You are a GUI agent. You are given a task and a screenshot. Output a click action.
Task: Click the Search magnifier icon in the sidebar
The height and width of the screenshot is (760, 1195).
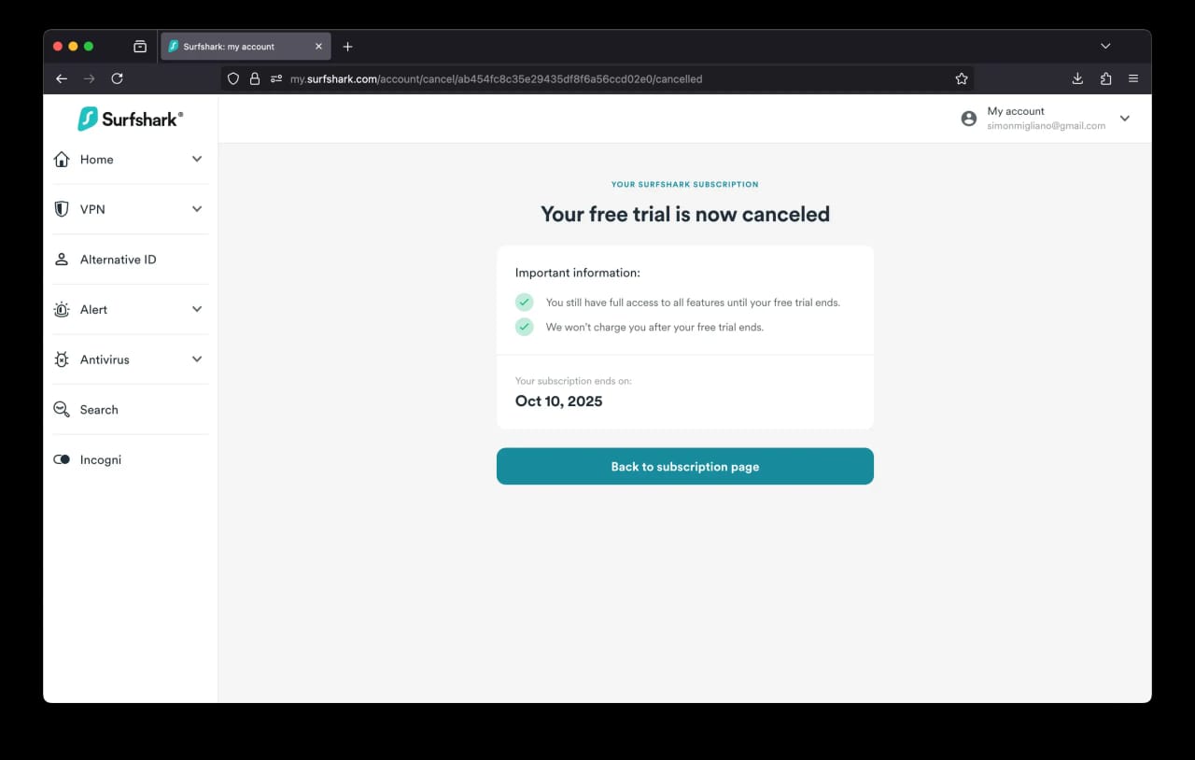pos(62,409)
